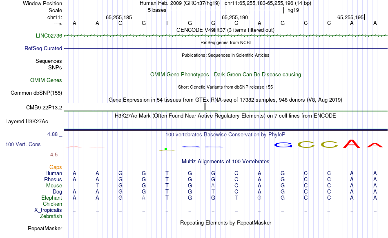Select the Elephant species label

(x=51, y=198)
